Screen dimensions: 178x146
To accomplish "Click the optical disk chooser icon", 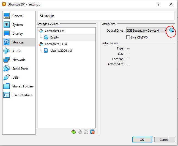I will [171, 30].
